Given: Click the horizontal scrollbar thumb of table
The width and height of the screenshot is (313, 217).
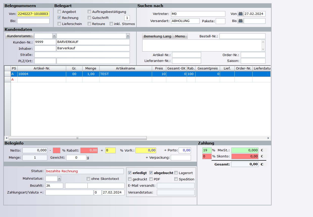Looking at the screenshot, I should pos(78,138).
